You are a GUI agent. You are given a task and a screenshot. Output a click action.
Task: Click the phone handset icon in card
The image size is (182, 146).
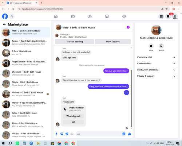(x=65, y=109)
